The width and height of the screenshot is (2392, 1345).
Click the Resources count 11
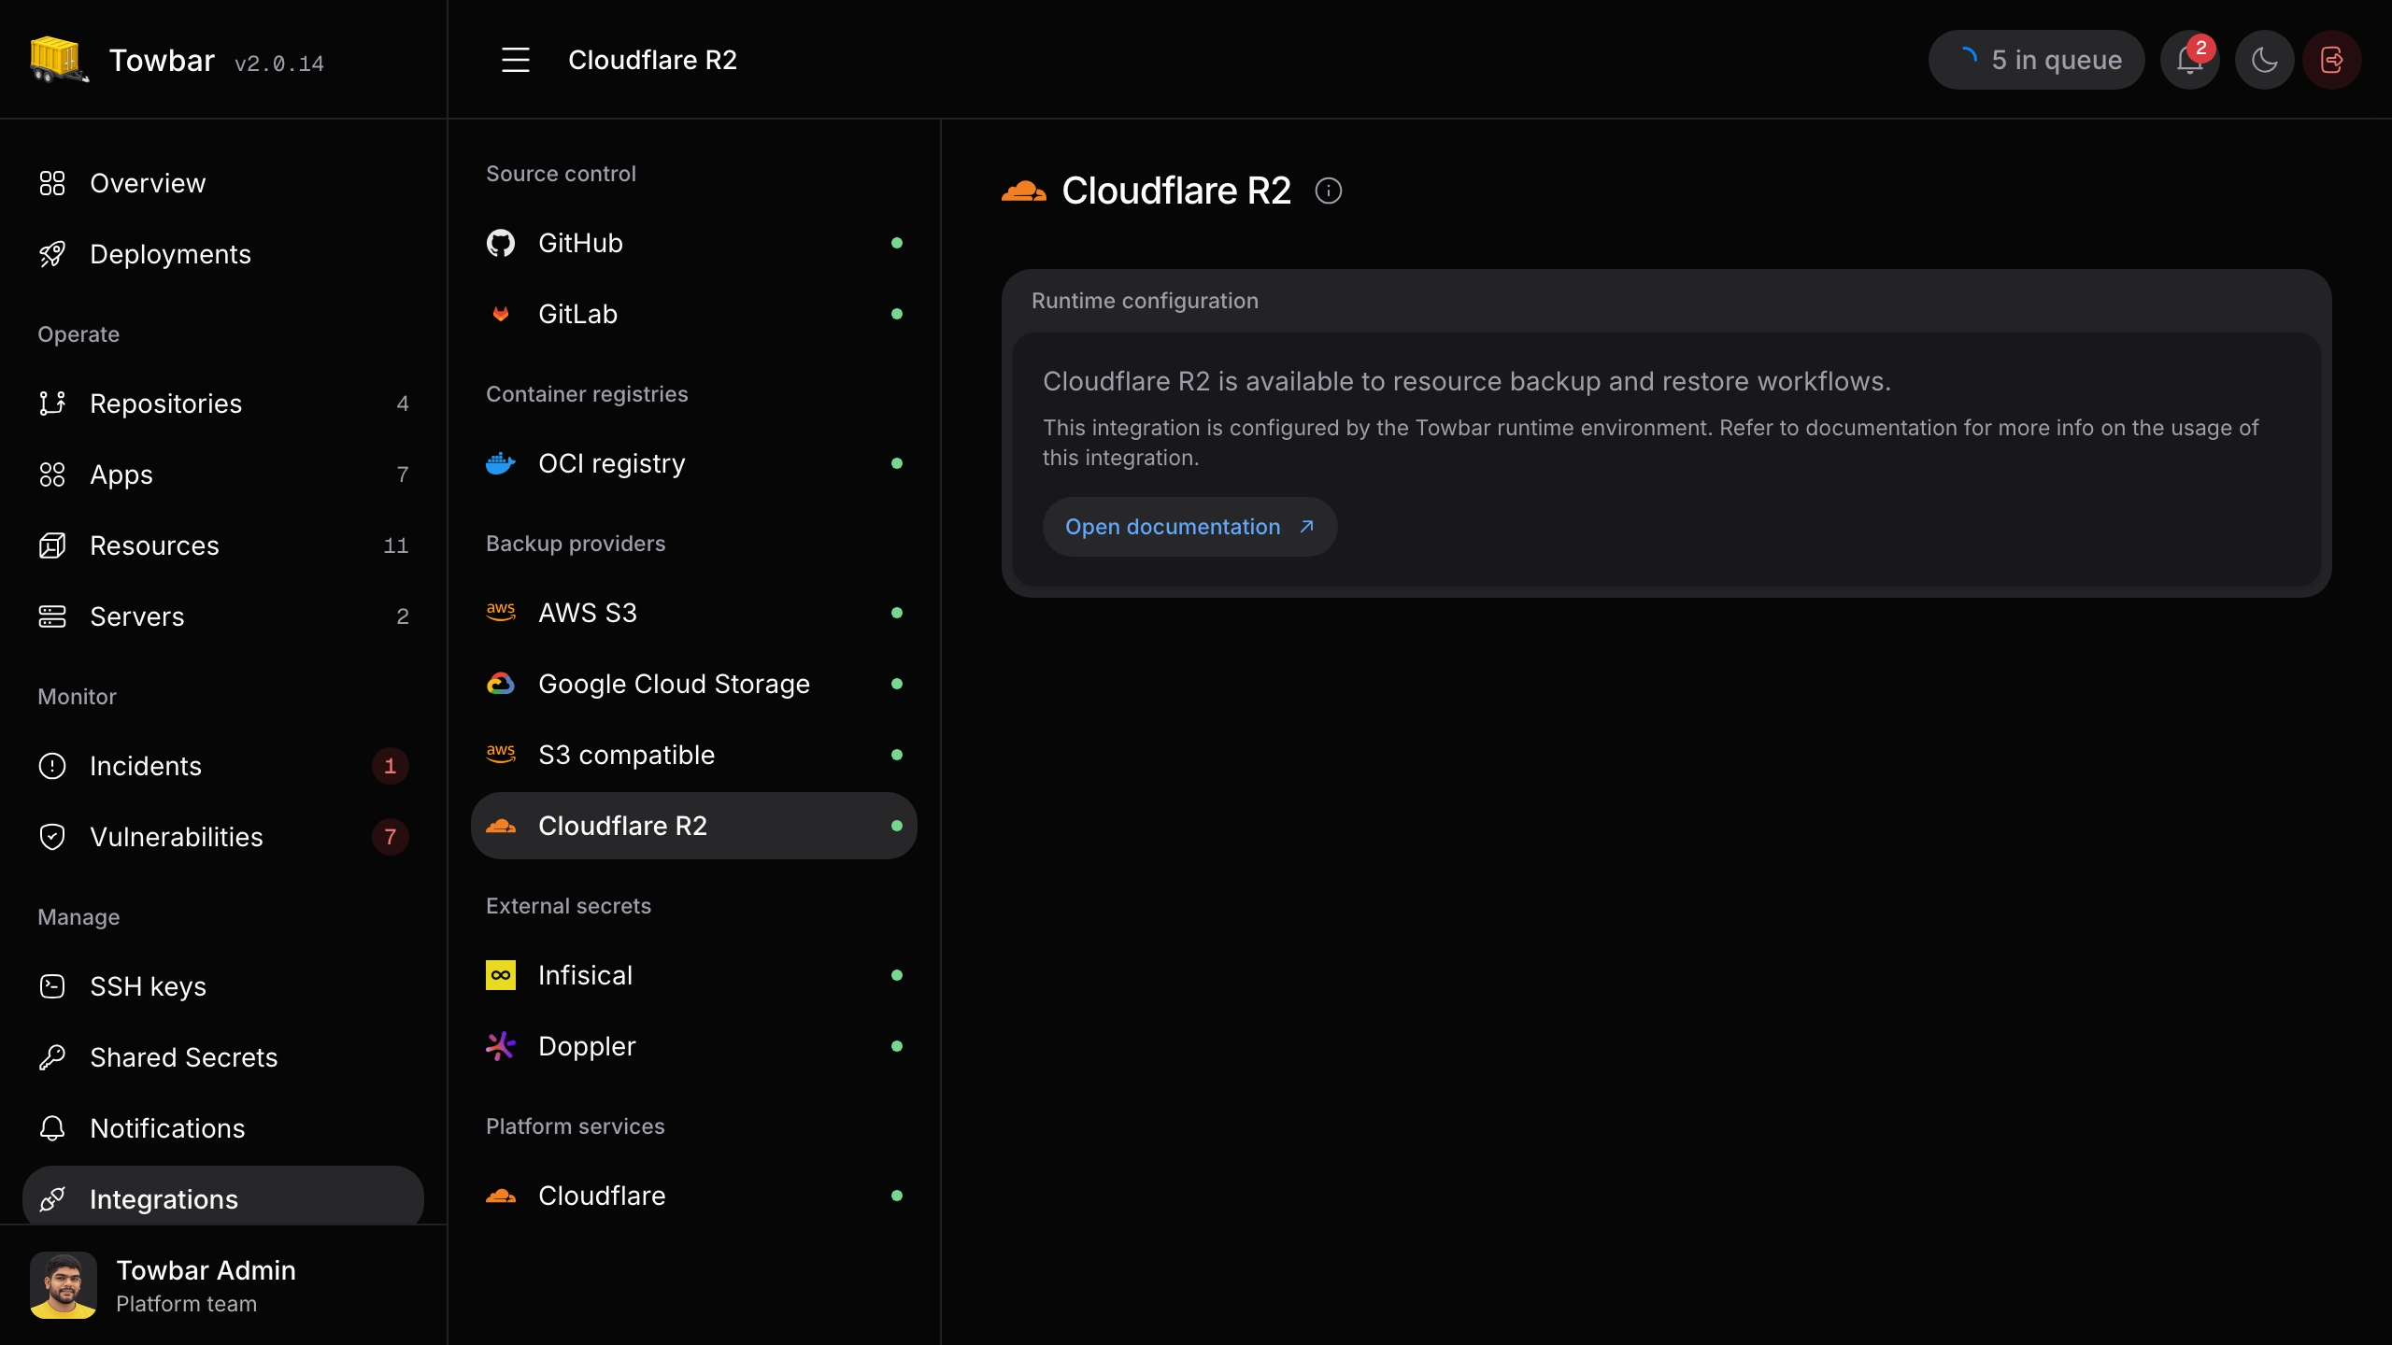click(x=396, y=545)
